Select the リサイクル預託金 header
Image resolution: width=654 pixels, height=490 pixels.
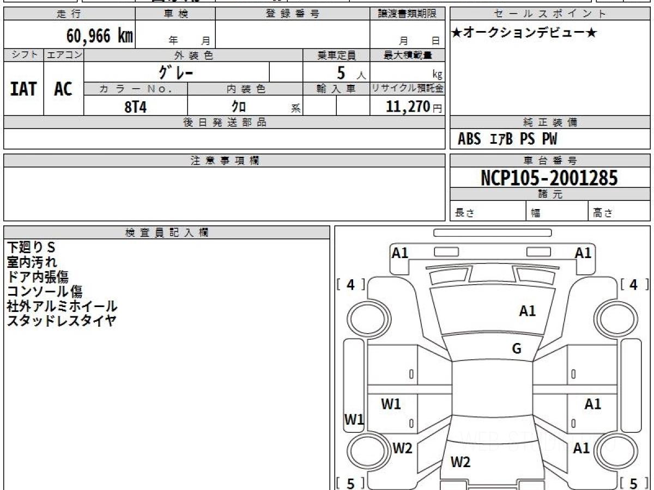407,89
